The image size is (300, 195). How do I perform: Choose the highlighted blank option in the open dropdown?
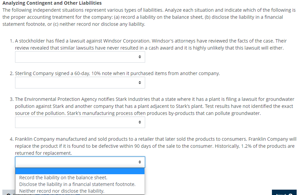pyautogui.click(x=80, y=171)
